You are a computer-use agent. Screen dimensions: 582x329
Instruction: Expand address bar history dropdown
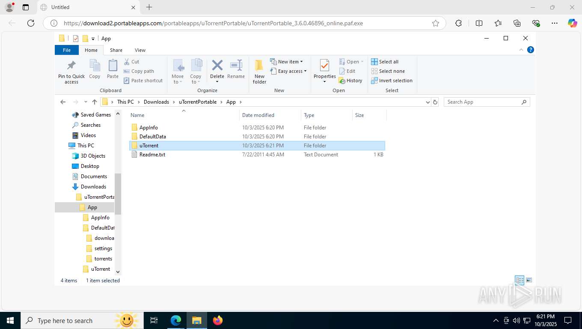428,102
